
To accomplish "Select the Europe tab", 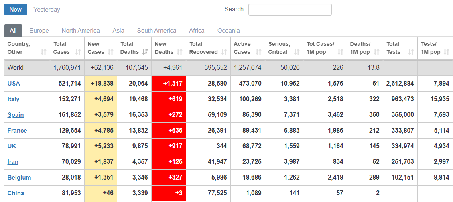I will (39, 31).
